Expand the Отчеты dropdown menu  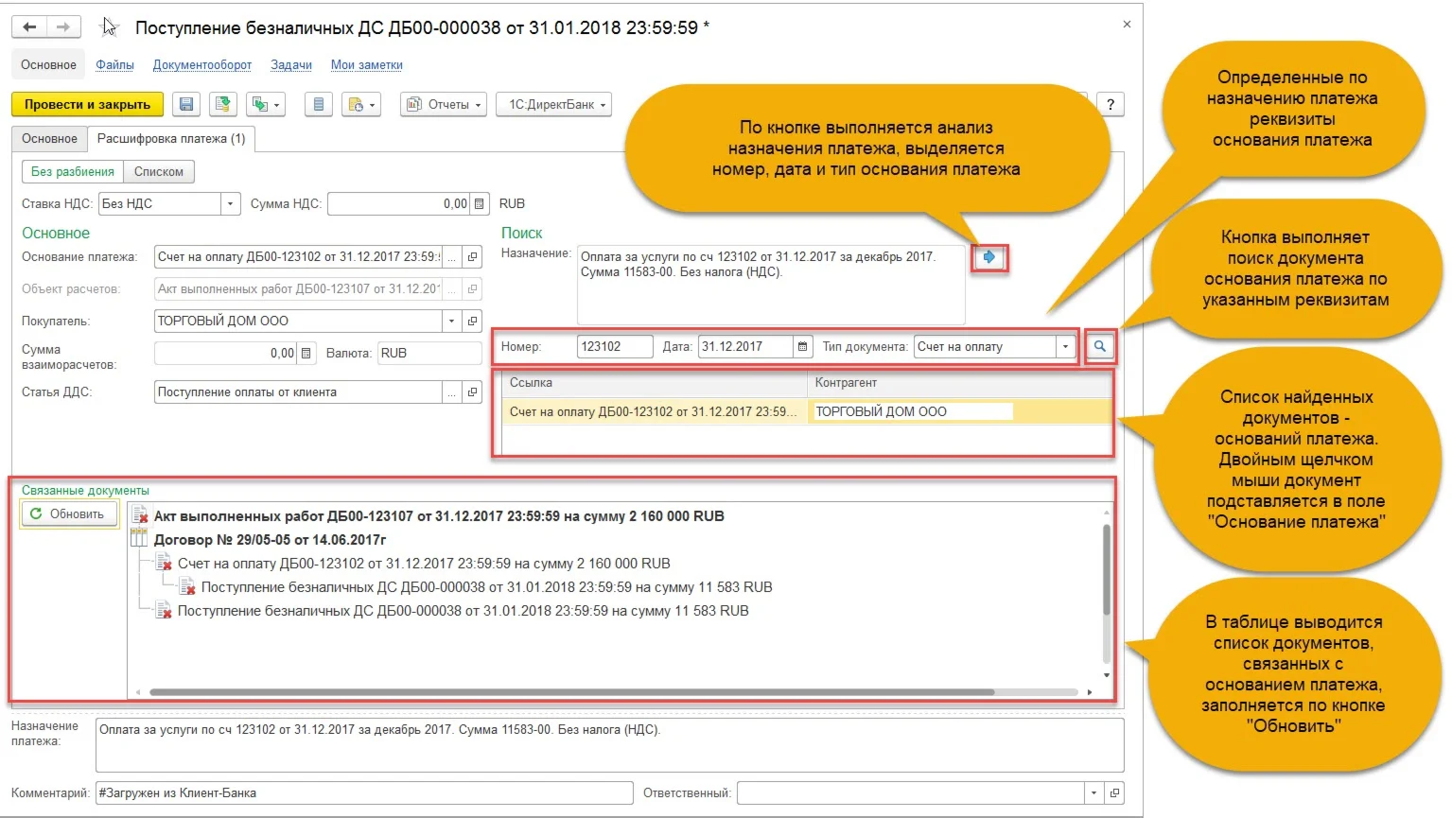(x=445, y=104)
